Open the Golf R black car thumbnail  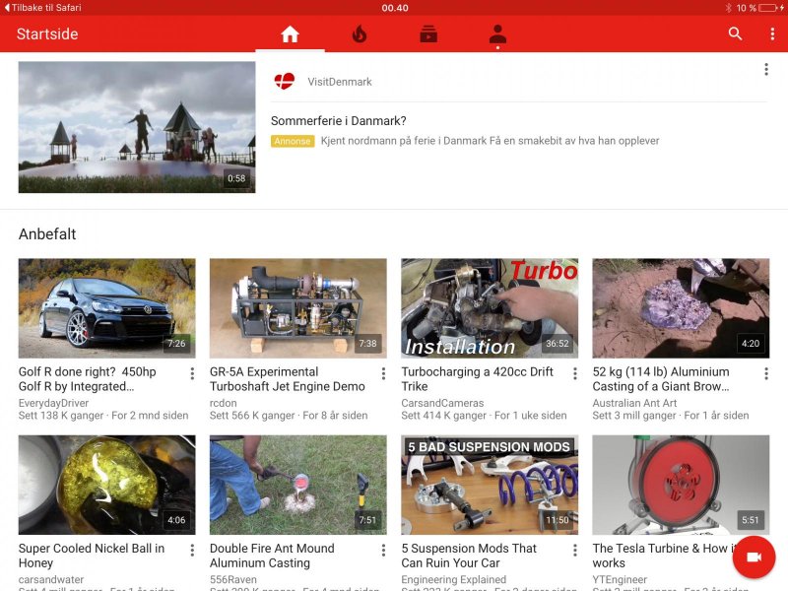(106, 308)
